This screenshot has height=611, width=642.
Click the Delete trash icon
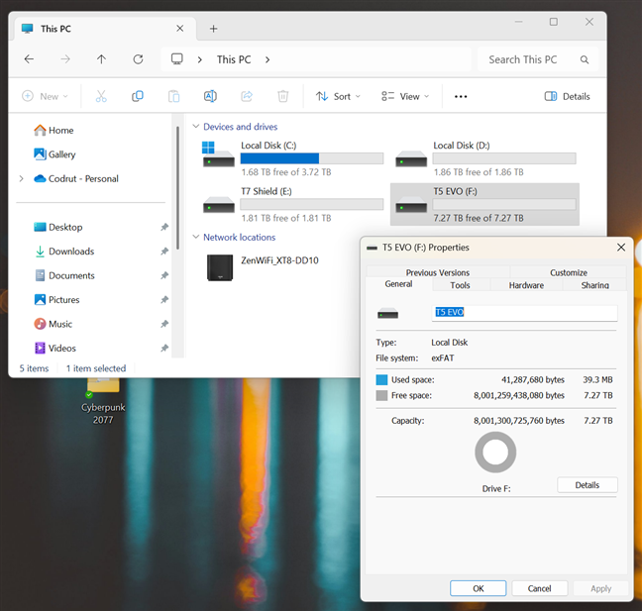[283, 96]
